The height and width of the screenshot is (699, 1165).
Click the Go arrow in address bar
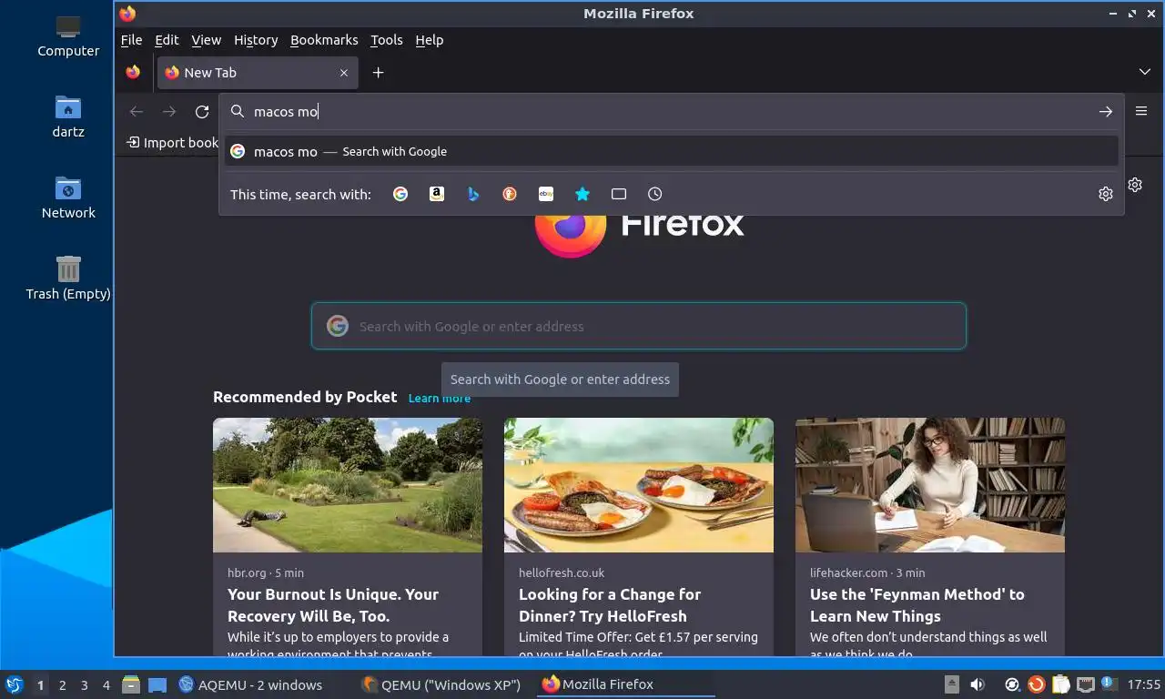point(1106,111)
